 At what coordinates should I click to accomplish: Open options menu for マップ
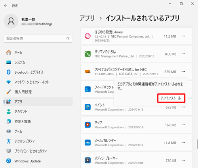[183, 125]
